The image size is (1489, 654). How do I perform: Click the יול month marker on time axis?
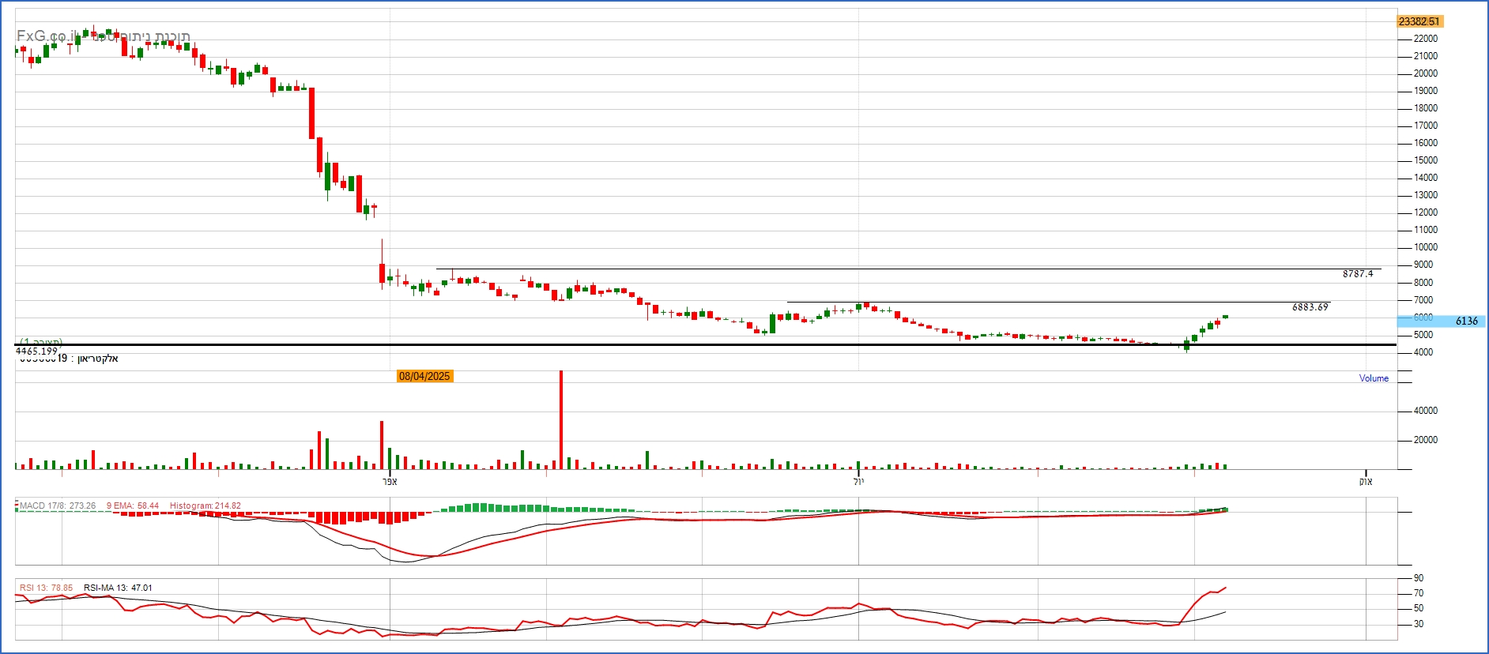[x=859, y=482]
